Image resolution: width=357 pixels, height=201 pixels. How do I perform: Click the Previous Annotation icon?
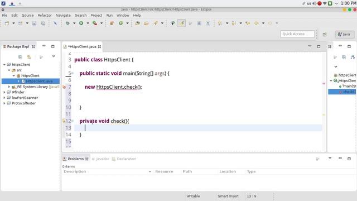234,23
